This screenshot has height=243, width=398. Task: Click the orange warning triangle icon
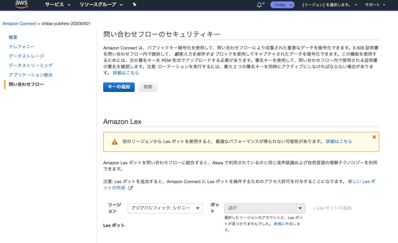(115, 142)
